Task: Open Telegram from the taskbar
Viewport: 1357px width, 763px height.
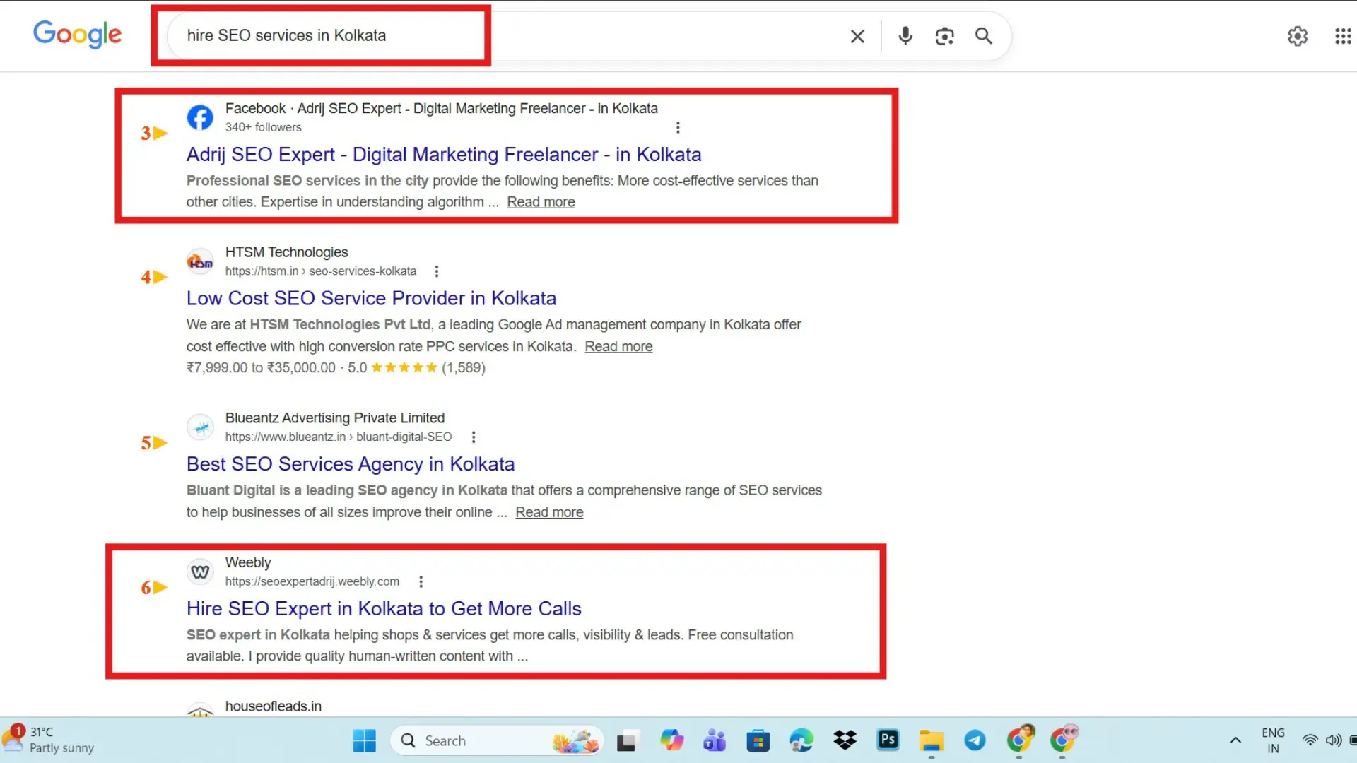Action: tap(975, 740)
